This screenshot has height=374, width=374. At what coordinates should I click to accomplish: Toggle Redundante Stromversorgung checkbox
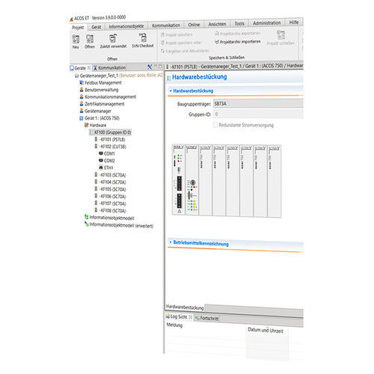pyautogui.click(x=215, y=125)
